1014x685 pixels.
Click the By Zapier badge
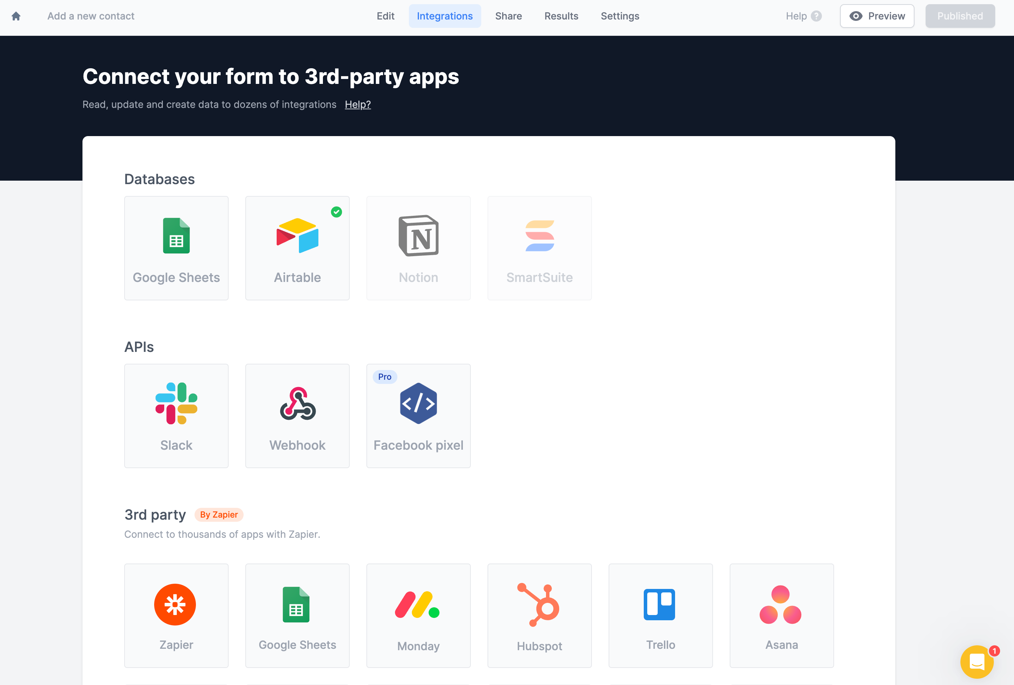click(x=219, y=514)
